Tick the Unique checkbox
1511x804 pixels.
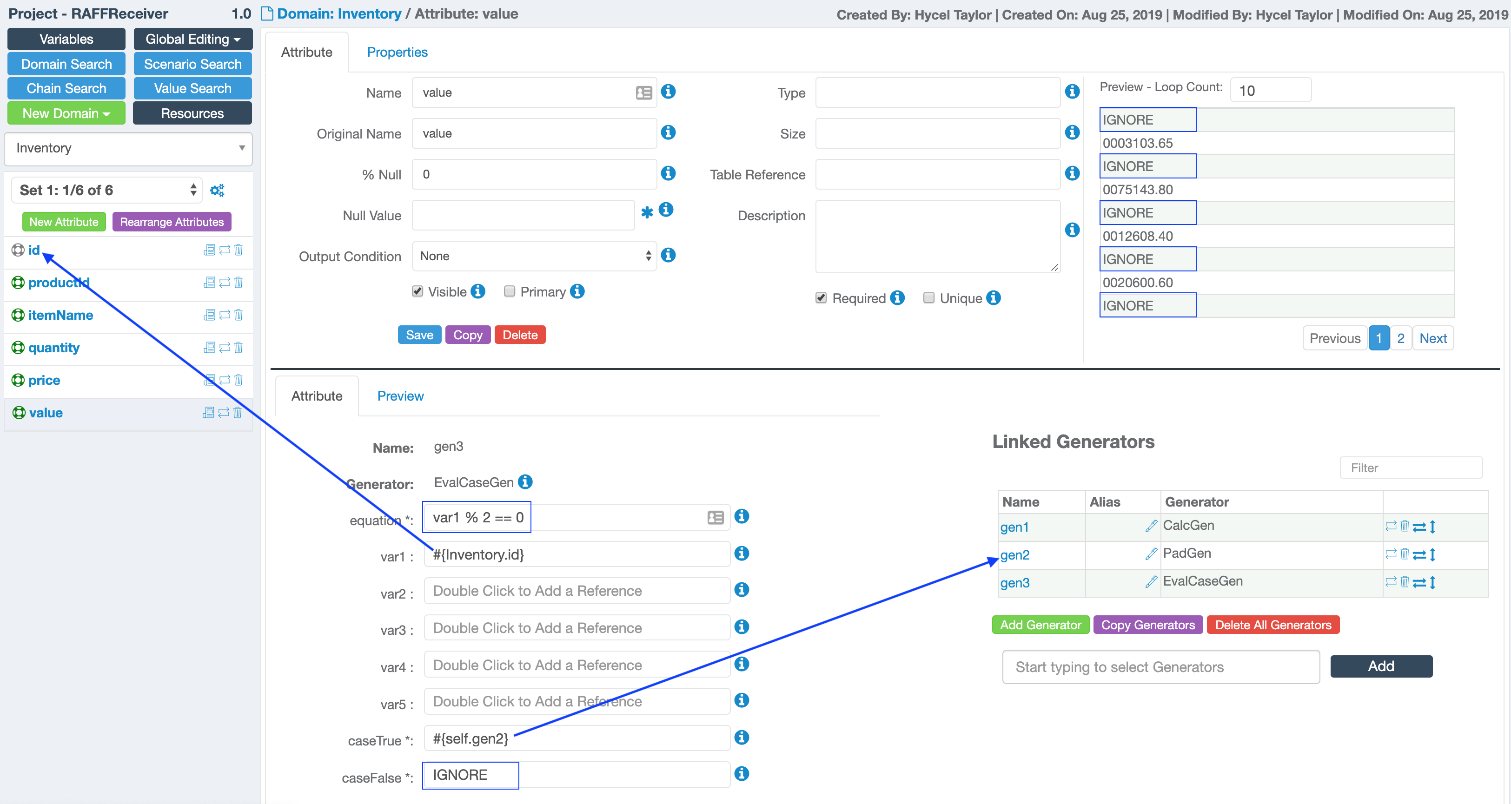928,298
